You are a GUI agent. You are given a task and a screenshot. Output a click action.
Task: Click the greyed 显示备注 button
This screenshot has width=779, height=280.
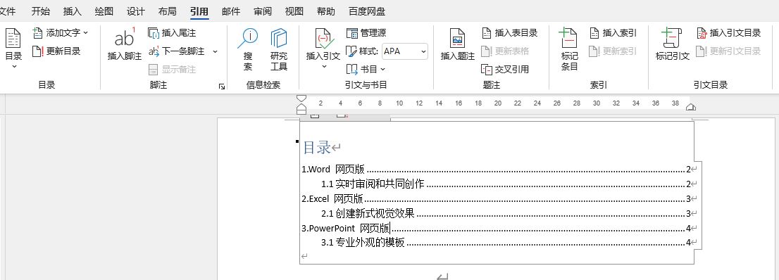pos(172,70)
